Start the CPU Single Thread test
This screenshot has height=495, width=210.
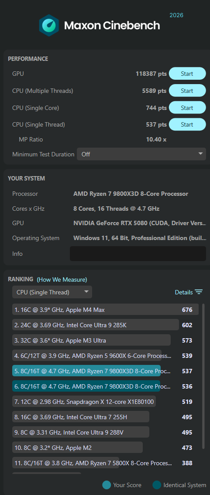(x=187, y=124)
